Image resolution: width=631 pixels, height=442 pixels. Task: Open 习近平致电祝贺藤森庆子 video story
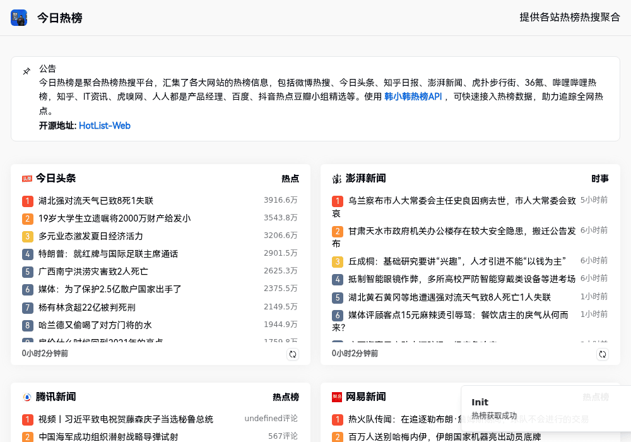[126, 419]
